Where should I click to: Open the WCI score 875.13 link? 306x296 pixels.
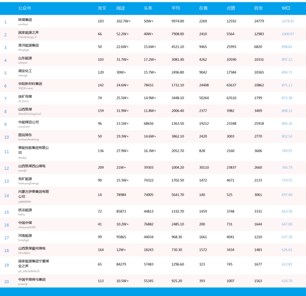[x=287, y=85]
